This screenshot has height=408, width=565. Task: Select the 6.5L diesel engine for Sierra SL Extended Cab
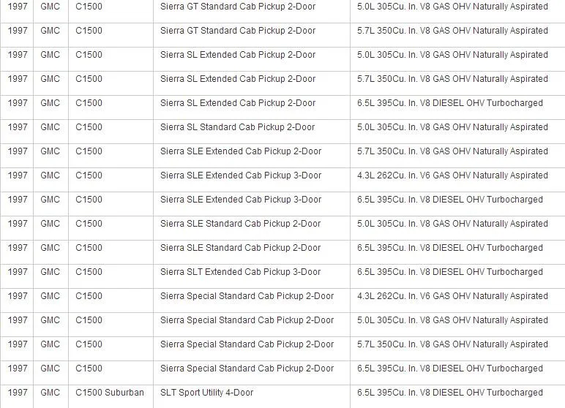(450, 103)
